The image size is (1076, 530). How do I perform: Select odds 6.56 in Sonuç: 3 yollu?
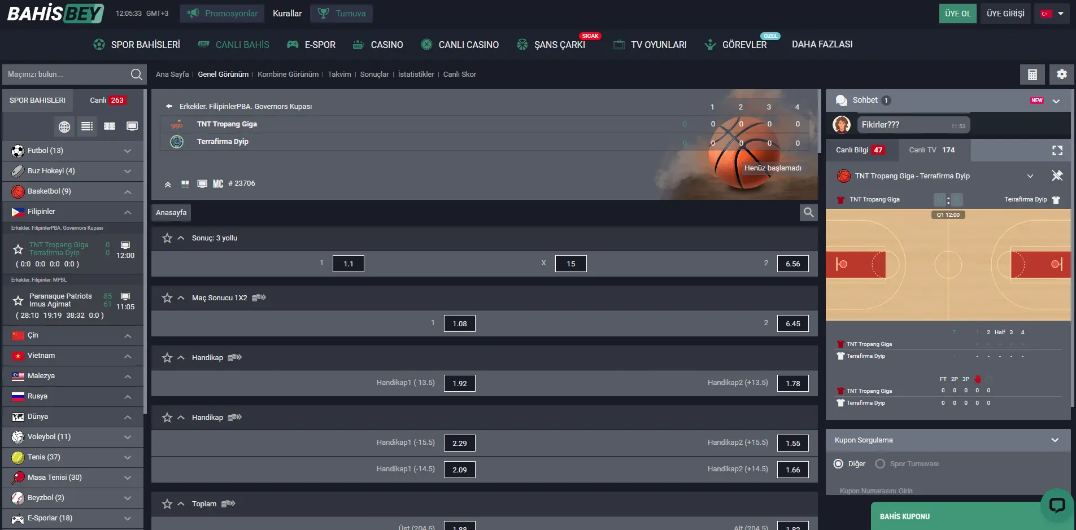point(793,264)
